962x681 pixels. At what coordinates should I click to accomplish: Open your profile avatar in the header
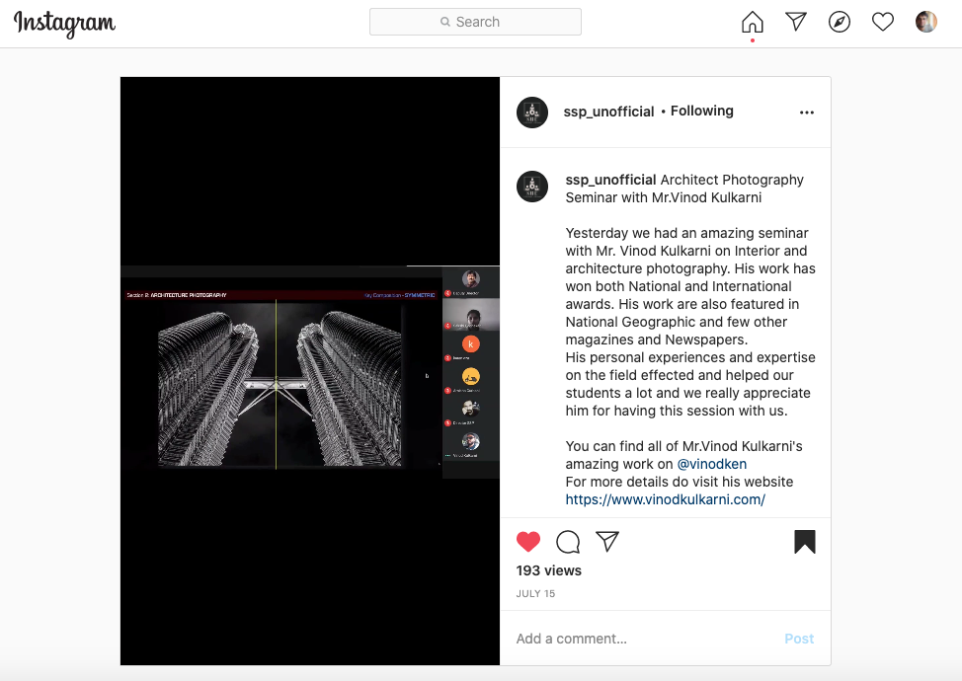pyautogui.click(x=926, y=22)
